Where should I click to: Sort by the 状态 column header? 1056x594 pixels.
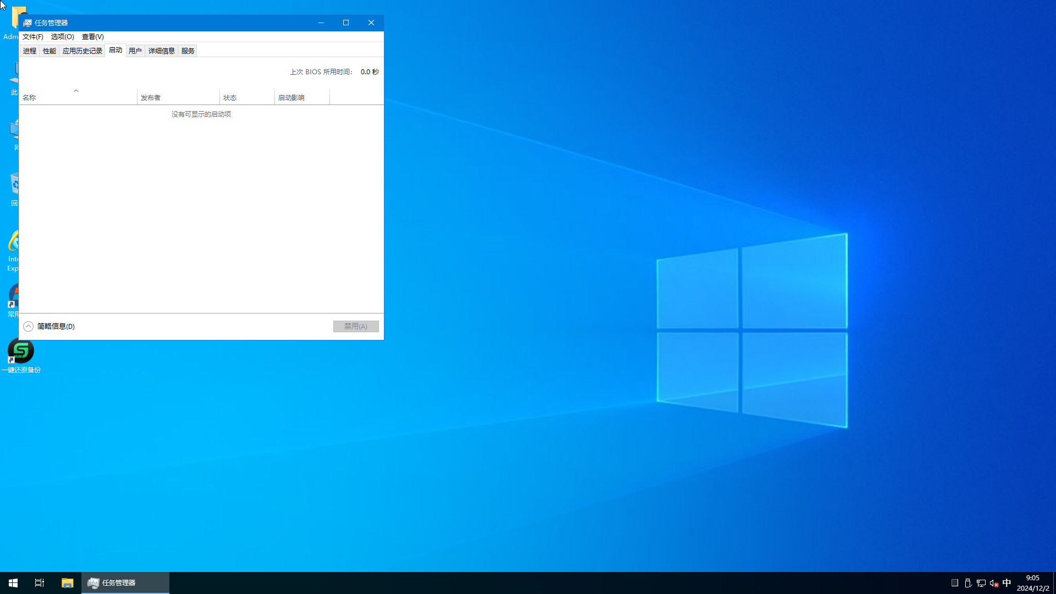(247, 96)
